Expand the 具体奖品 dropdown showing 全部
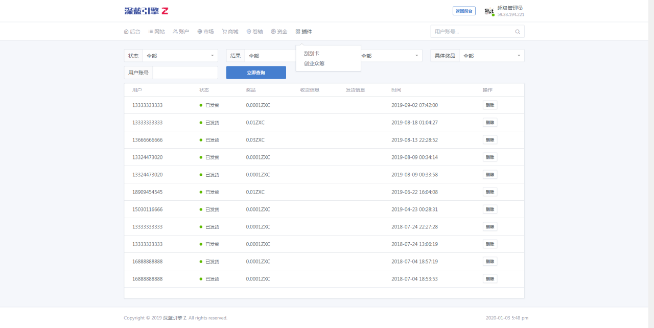 (492, 55)
